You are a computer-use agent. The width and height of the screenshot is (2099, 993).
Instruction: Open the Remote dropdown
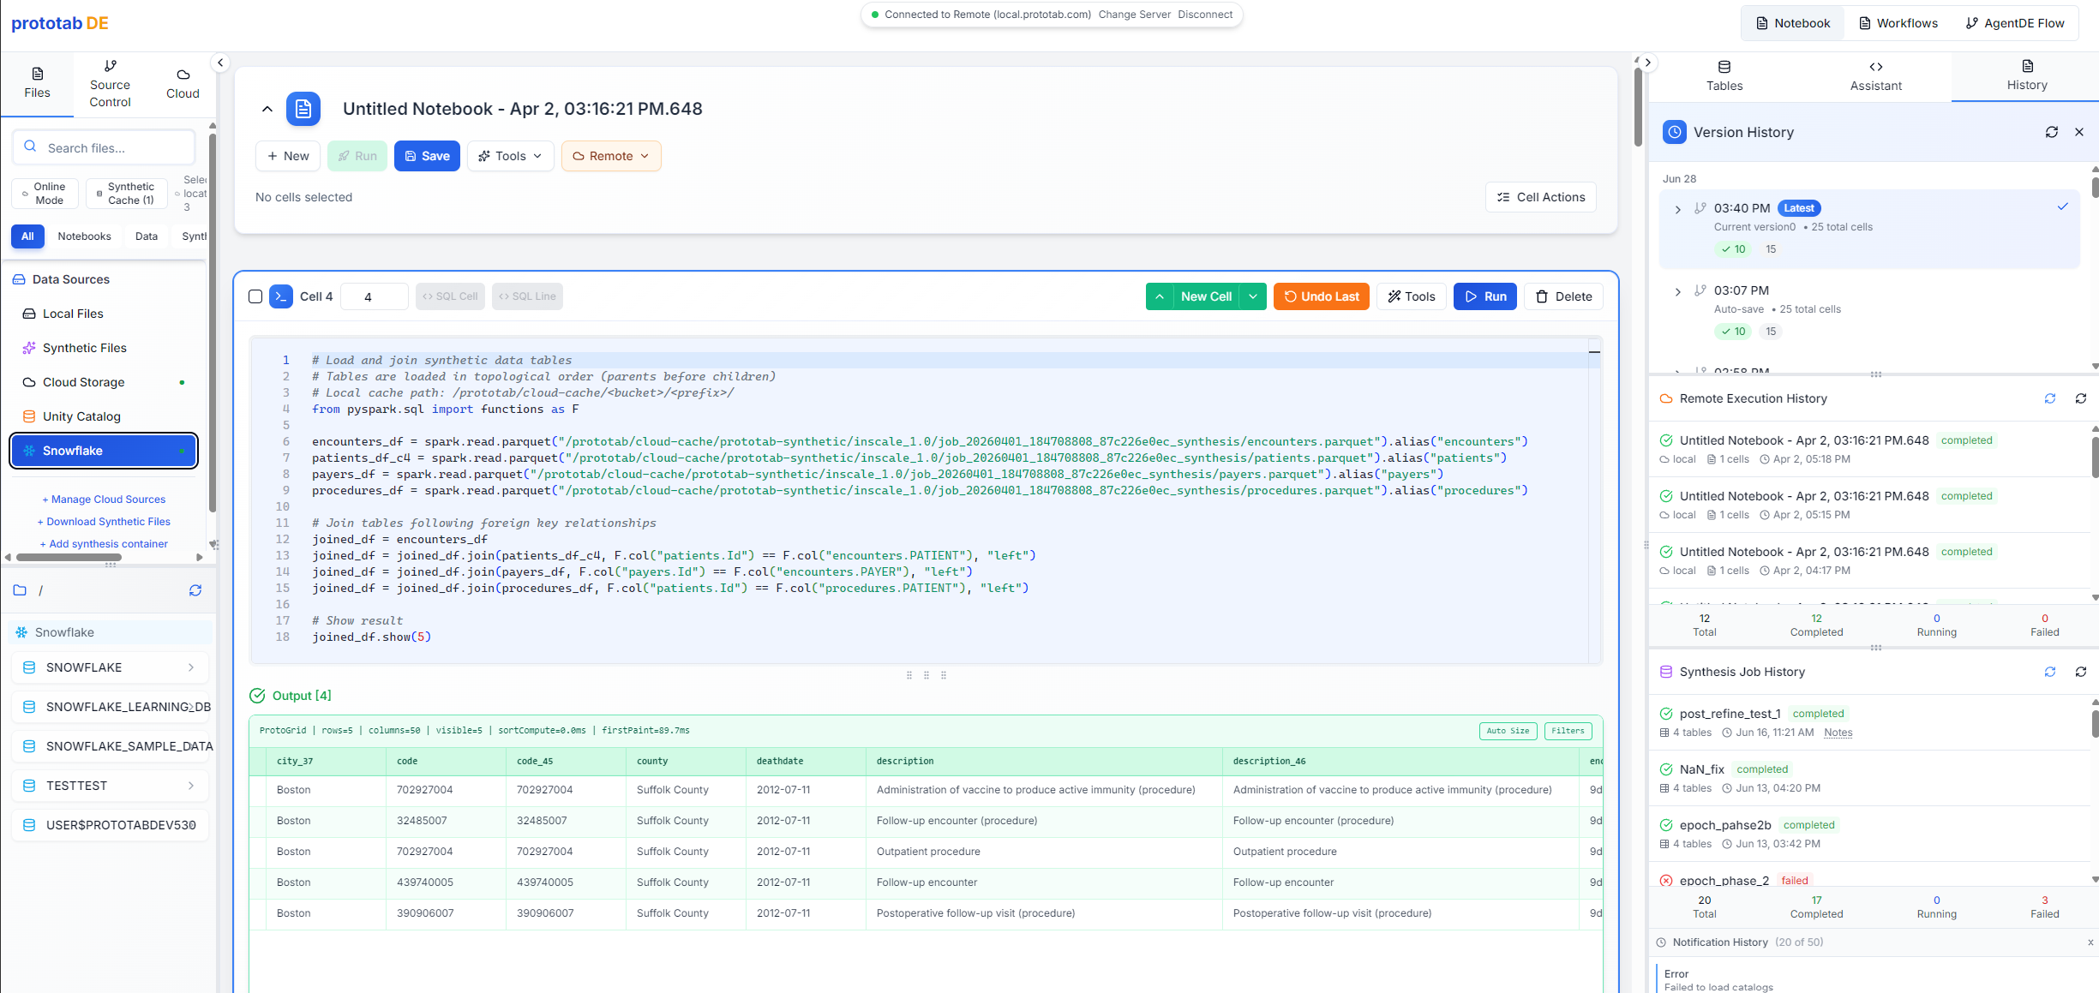click(611, 156)
